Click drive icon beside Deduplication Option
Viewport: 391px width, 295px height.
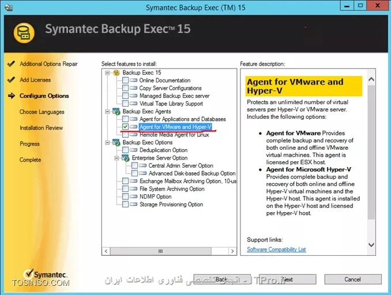[x=133, y=150]
